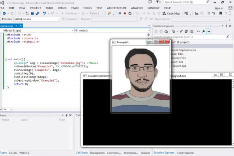
Task: Pause debugging with Break All icon
Action: 120,13
